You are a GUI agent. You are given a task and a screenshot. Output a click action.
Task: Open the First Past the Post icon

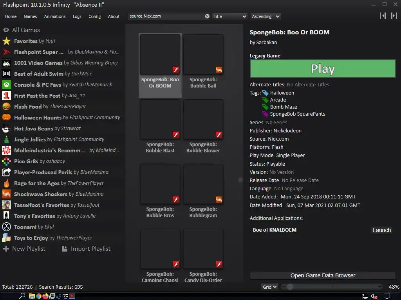tap(6, 96)
